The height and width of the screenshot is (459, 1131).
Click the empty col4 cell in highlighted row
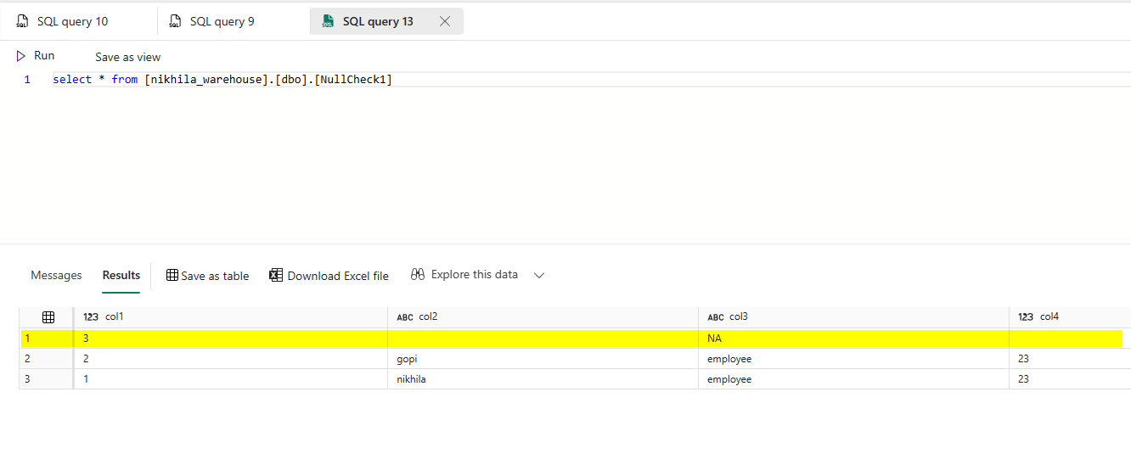(x=1070, y=339)
